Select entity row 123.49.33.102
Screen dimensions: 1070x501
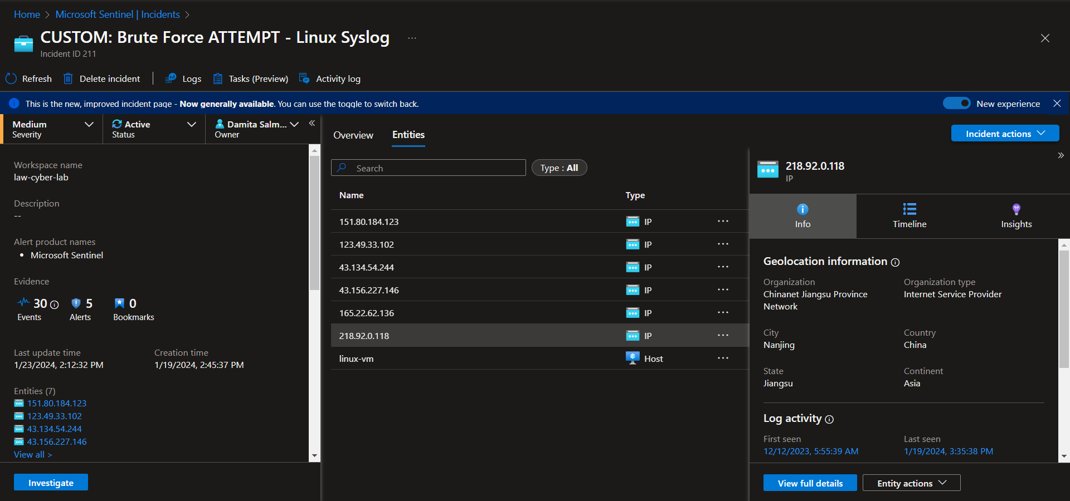pyautogui.click(x=539, y=244)
